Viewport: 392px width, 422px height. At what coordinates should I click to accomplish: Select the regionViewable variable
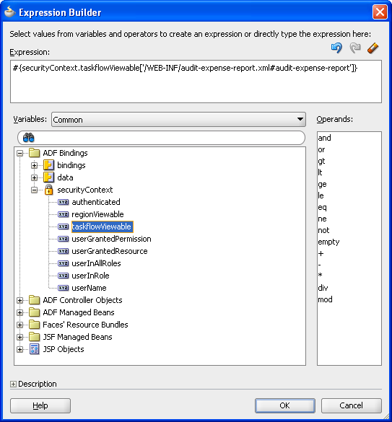point(97,214)
